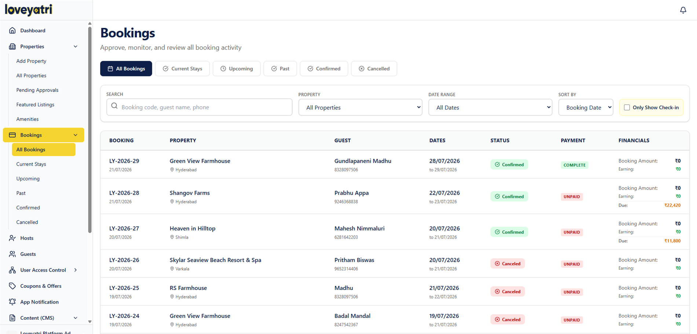
Task: Click the Bookings card icon in sidebar
Action: click(12, 135)
